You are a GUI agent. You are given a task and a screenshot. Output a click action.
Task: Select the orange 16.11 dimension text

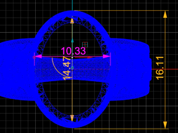point(159,68)
